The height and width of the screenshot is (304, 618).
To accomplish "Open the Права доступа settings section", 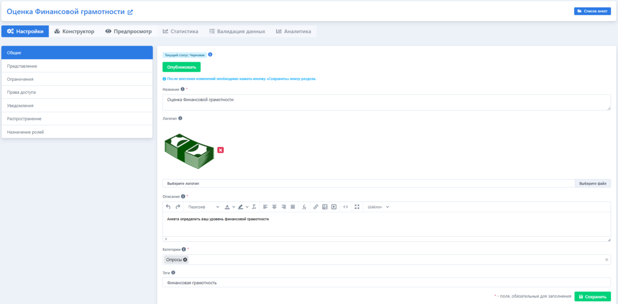I will tap(77, 92).
